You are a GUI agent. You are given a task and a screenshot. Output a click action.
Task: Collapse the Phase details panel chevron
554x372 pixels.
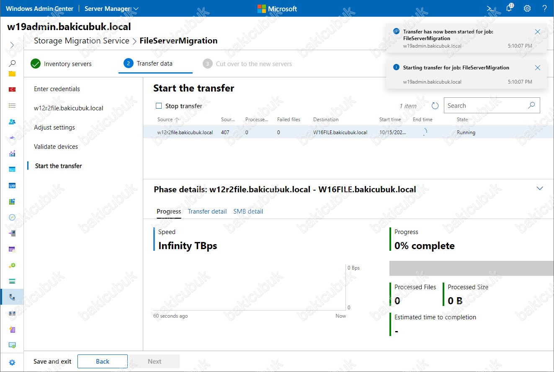point(540,189)
